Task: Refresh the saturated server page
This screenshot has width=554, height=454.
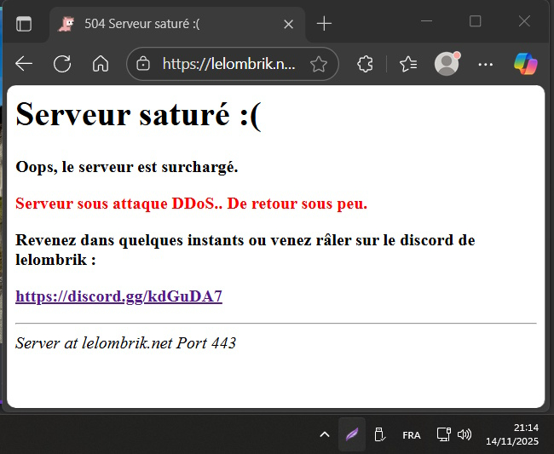Action: [62, 64]
